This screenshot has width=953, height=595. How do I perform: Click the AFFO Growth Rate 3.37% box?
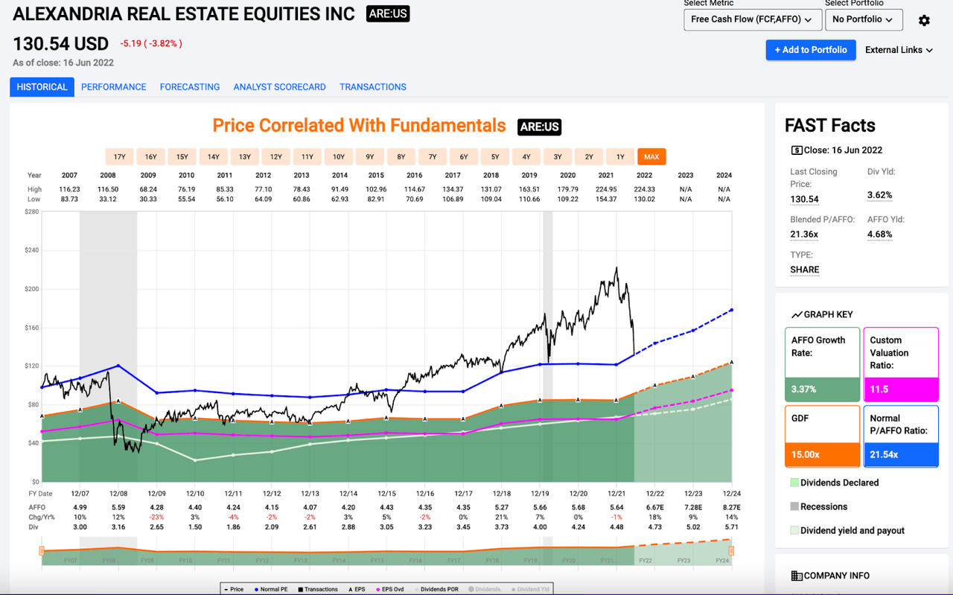pyautogui.click(x=823, y=364)
